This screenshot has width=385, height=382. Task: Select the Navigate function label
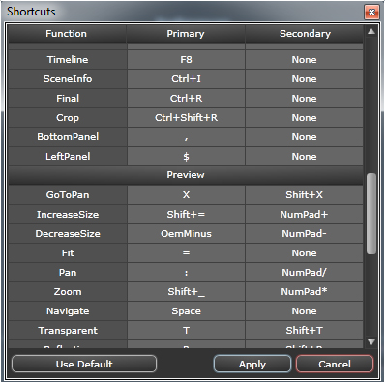pyautogui.click(x=68, y=311)
